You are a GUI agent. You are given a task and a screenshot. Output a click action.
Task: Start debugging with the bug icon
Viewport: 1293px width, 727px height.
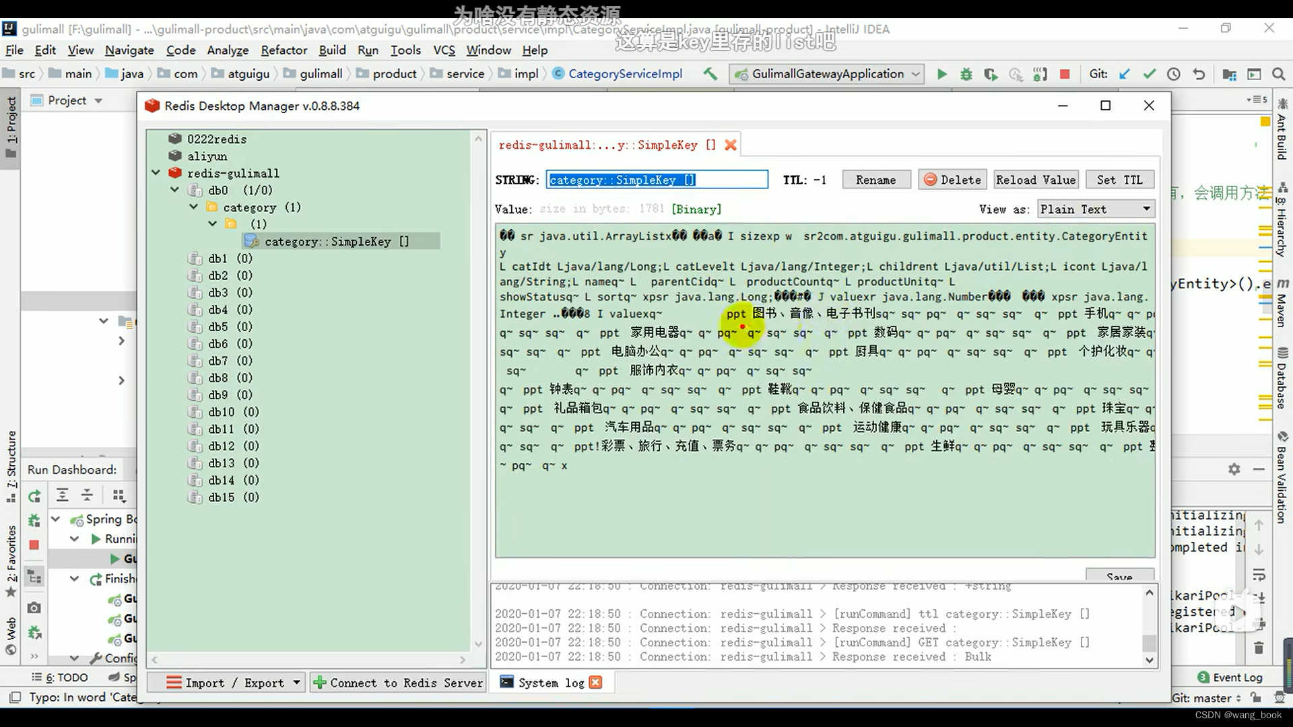point(966,74)
